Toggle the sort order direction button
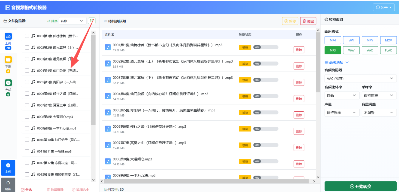Screen dimensions: 399x192 point(92,21)
